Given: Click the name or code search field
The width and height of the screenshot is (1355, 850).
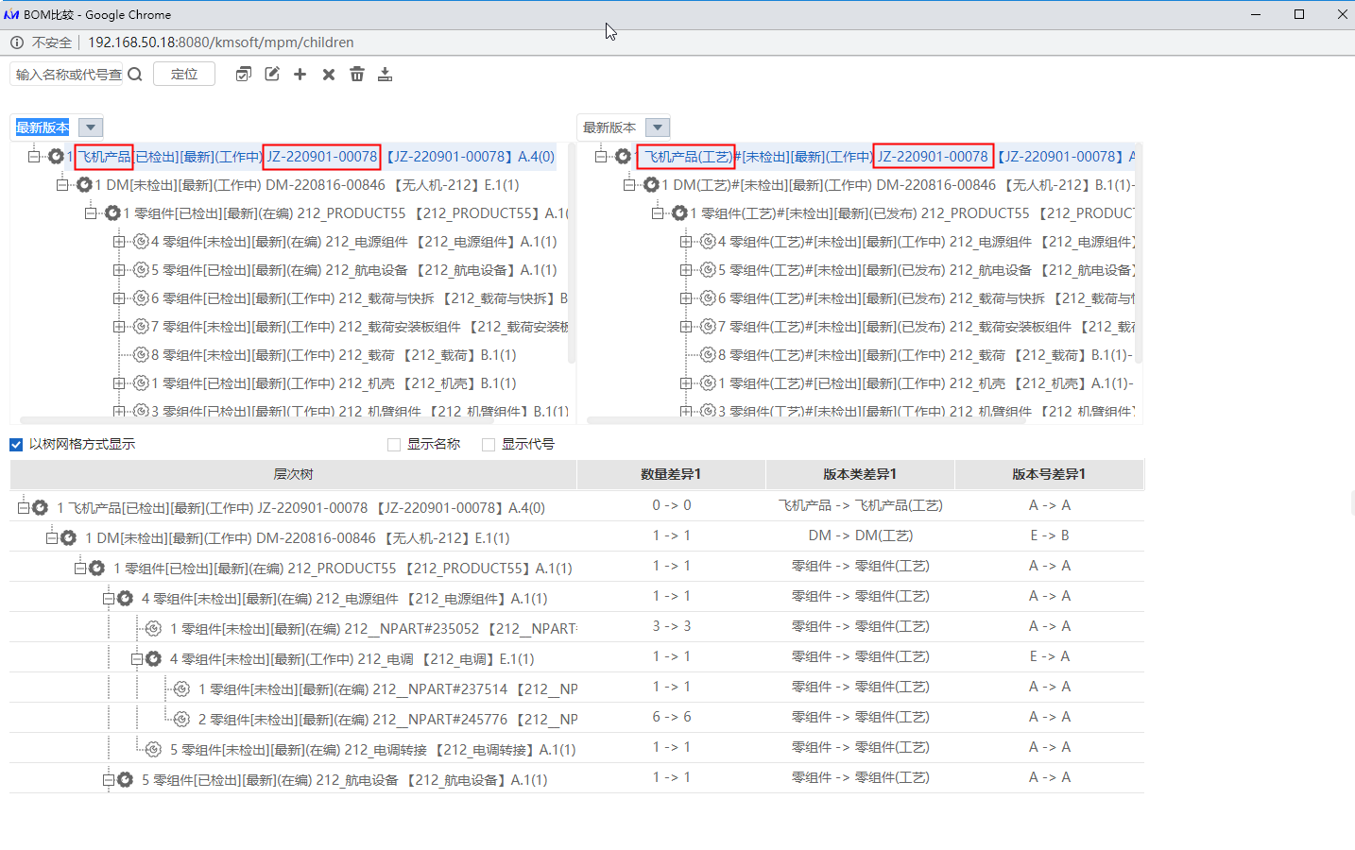Looking at the screenshot, I should pyautogui.click(x=68, y=75).
